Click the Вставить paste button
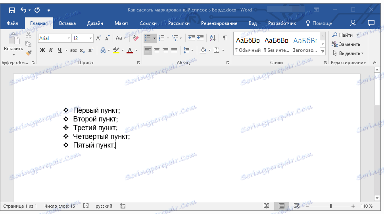This screenshot has width=384, height=214. pos(13,44)
